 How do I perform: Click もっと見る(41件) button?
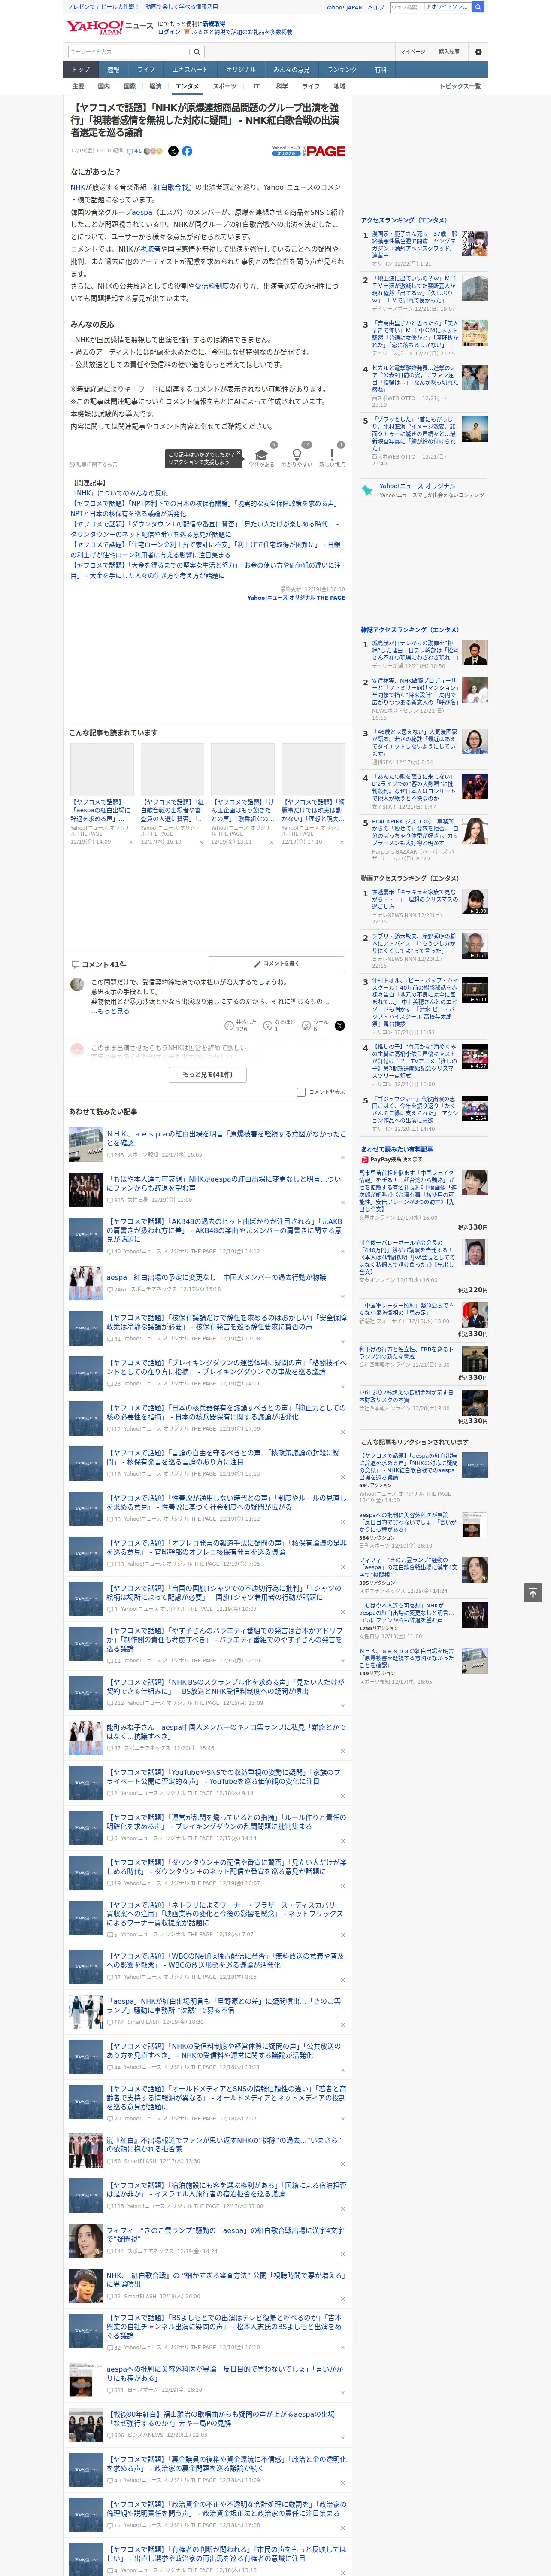tap(208, 1074)
